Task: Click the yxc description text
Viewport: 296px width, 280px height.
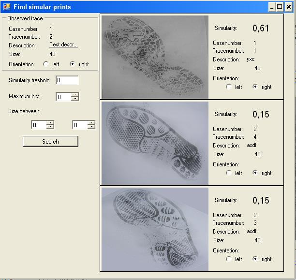Action: (251, 59)
